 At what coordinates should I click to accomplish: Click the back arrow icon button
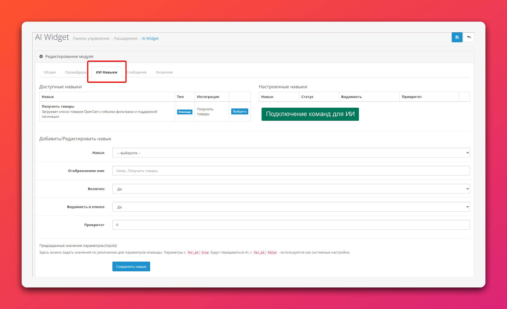[x=469, y=37]
